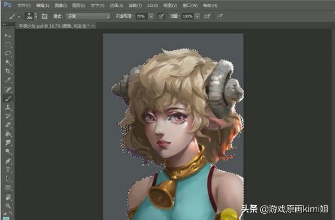Image resolution: width=335 pixels, height=220 pixels.
Task: Open the 帮助(H) menu
Action: click(210, 6)
